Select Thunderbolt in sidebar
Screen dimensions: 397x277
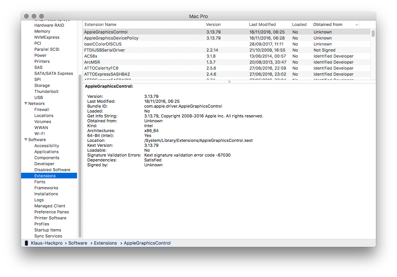coord(46,91)
